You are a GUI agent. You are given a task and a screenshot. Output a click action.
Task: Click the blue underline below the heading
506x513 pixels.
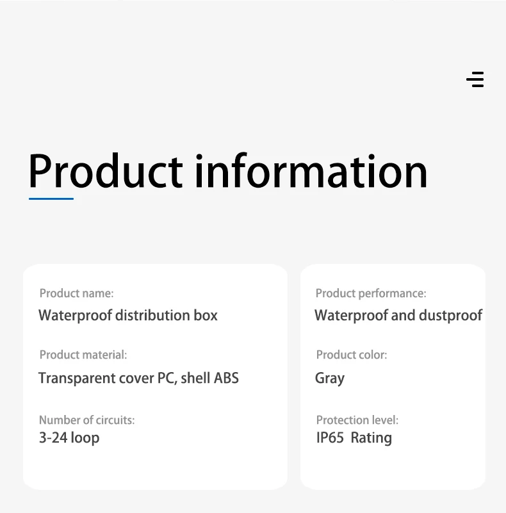tap(51, 199)
